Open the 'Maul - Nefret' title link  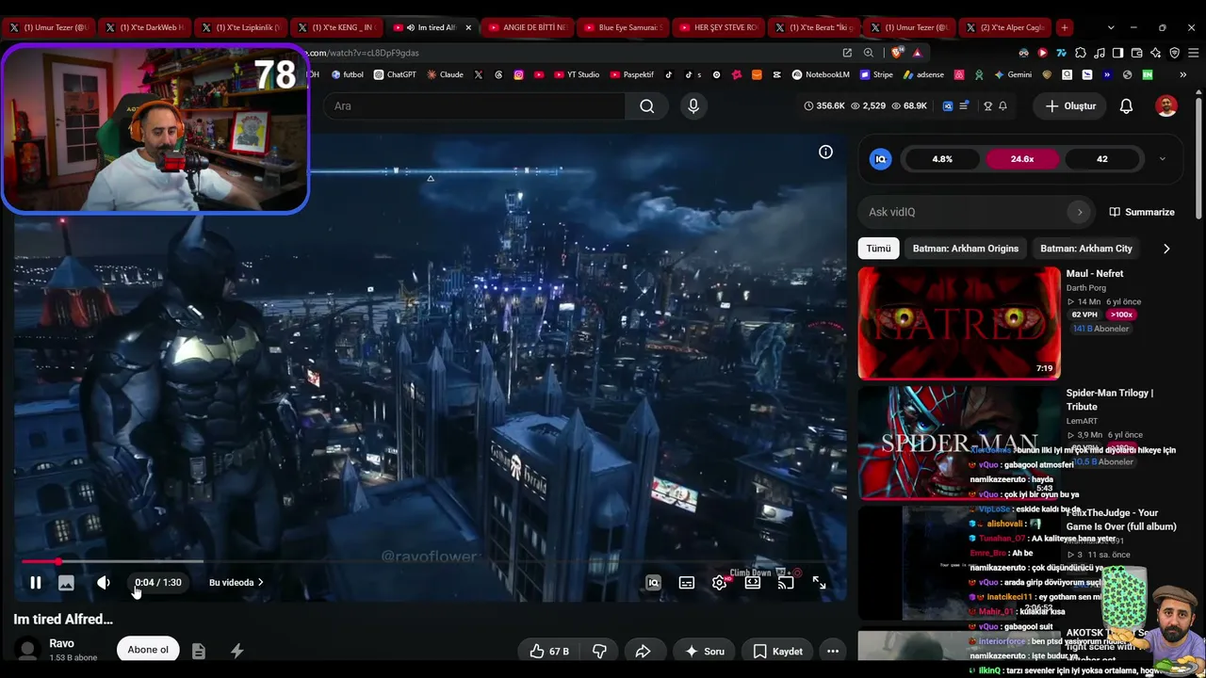pos(1095,274)
